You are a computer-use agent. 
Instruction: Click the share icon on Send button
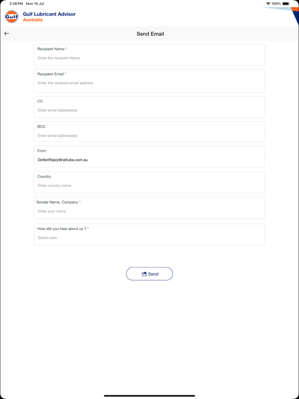pyautogui.click(x=144, y=274)
